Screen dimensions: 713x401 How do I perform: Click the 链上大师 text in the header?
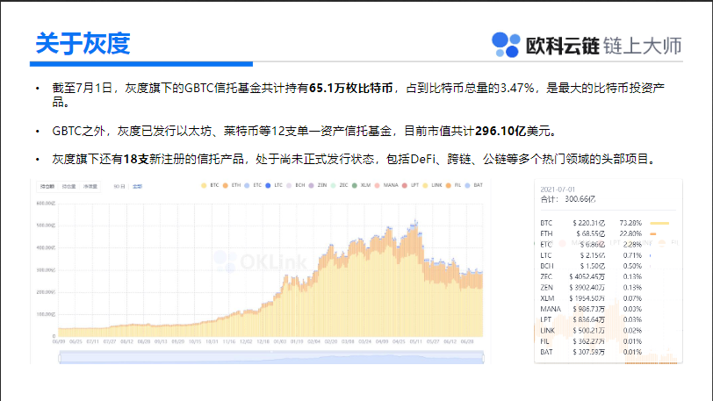tap(643, 46)
